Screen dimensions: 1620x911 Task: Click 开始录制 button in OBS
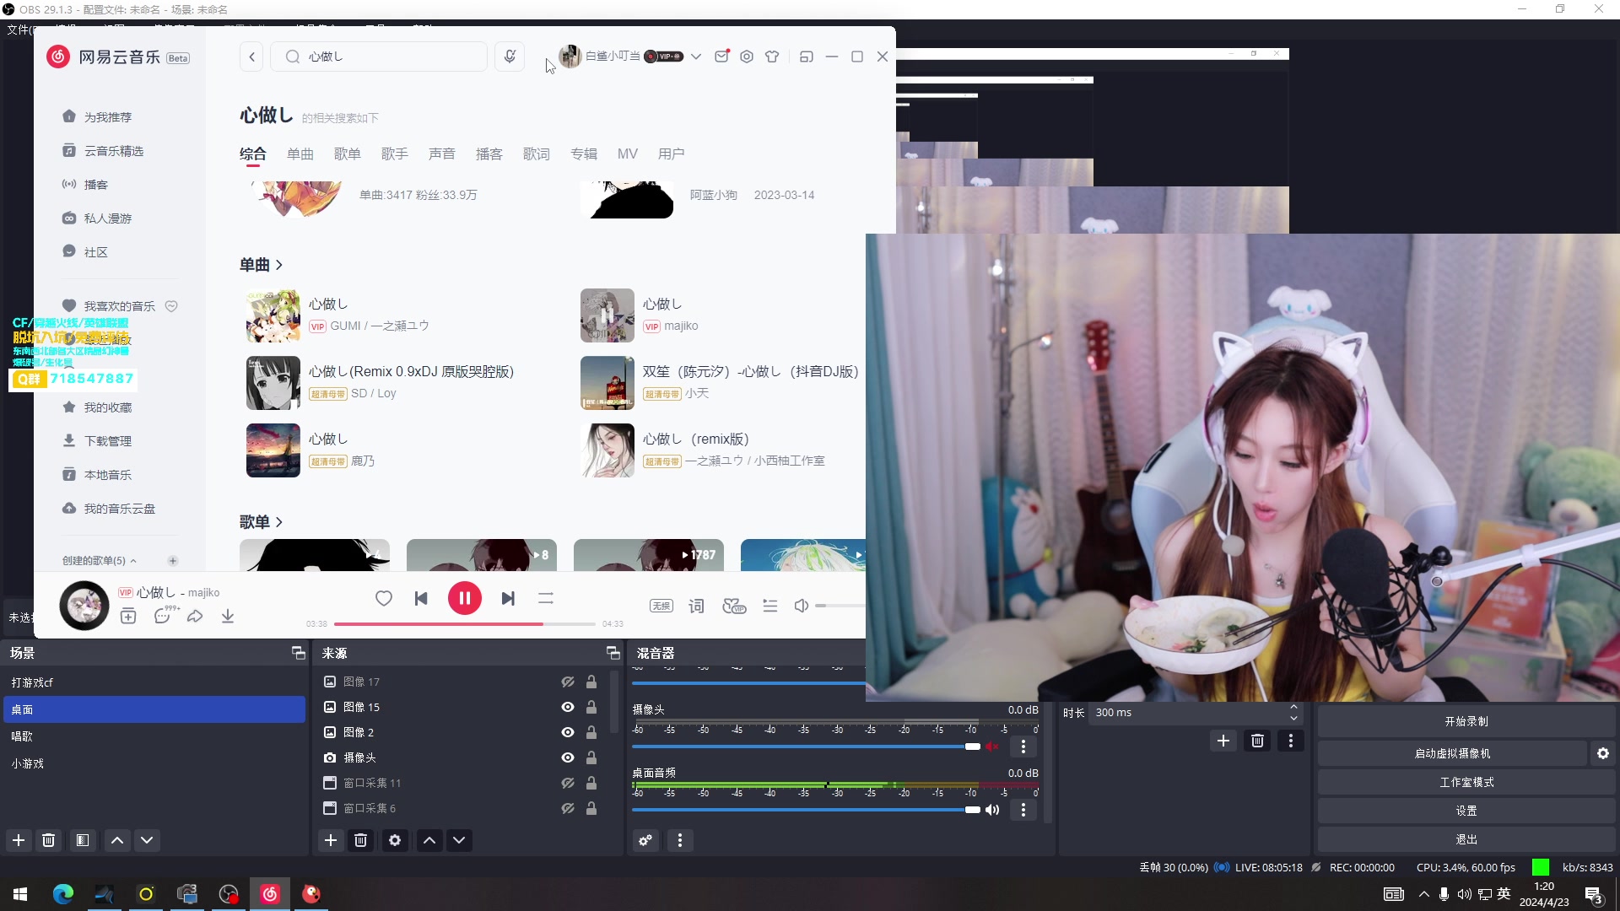pyautogui.click(x=1466, y=722)
